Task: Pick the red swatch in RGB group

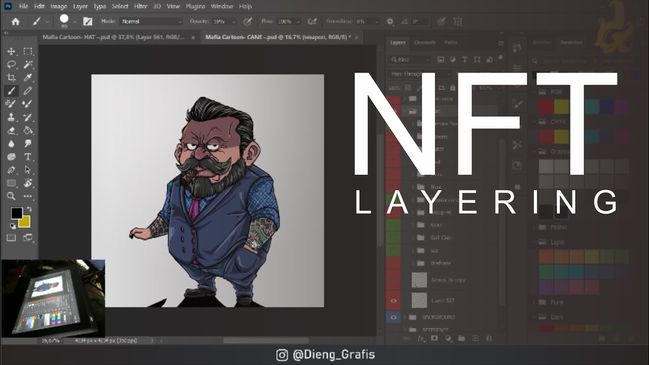Action: tap(546, 106)
